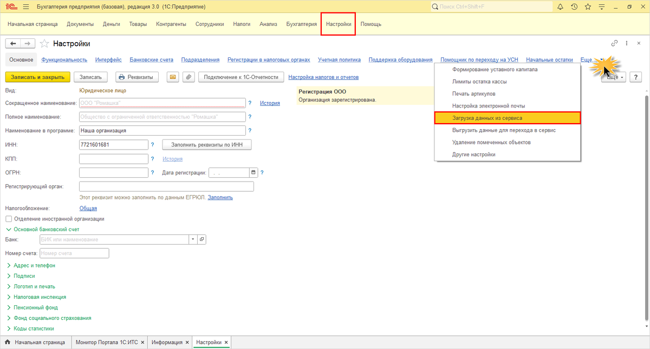Open the history clock icon
Viewport: 650px width, 349px height.
574,7
